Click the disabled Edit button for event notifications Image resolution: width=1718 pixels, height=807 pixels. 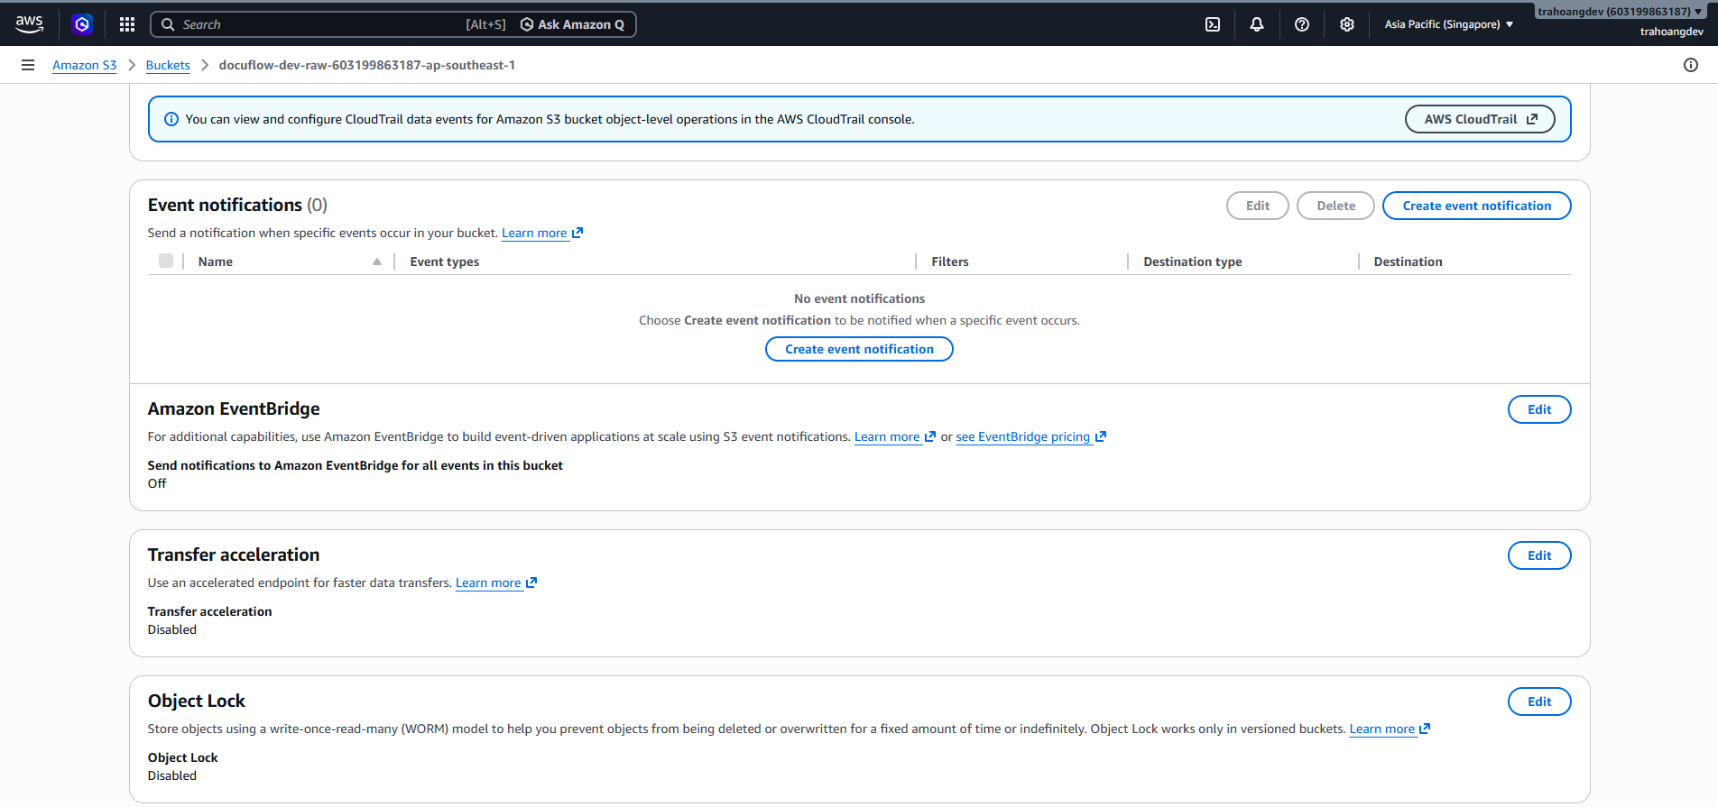pos(1258,206)
